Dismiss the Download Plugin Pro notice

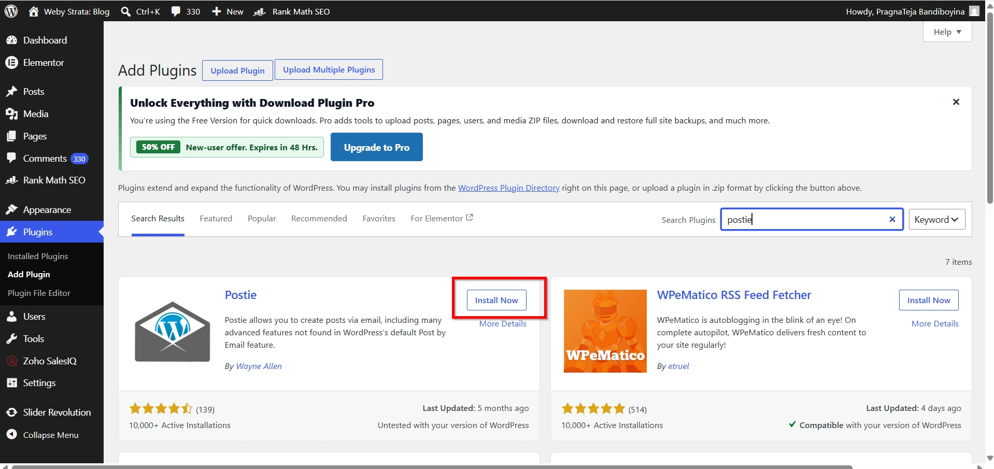click(x=956, y=102)
